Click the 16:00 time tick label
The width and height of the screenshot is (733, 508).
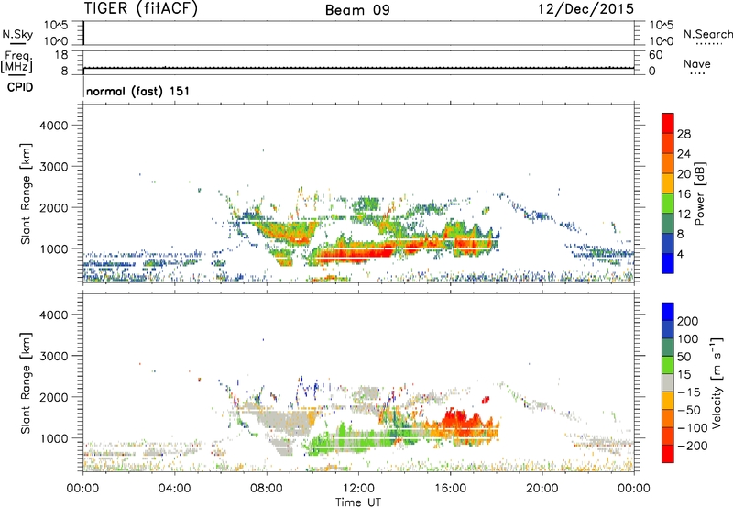(450, 489)
